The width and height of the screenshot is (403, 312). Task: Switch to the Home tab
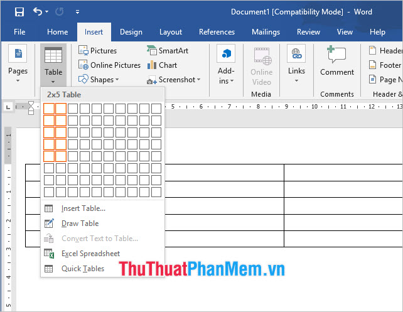click(58, 32)
